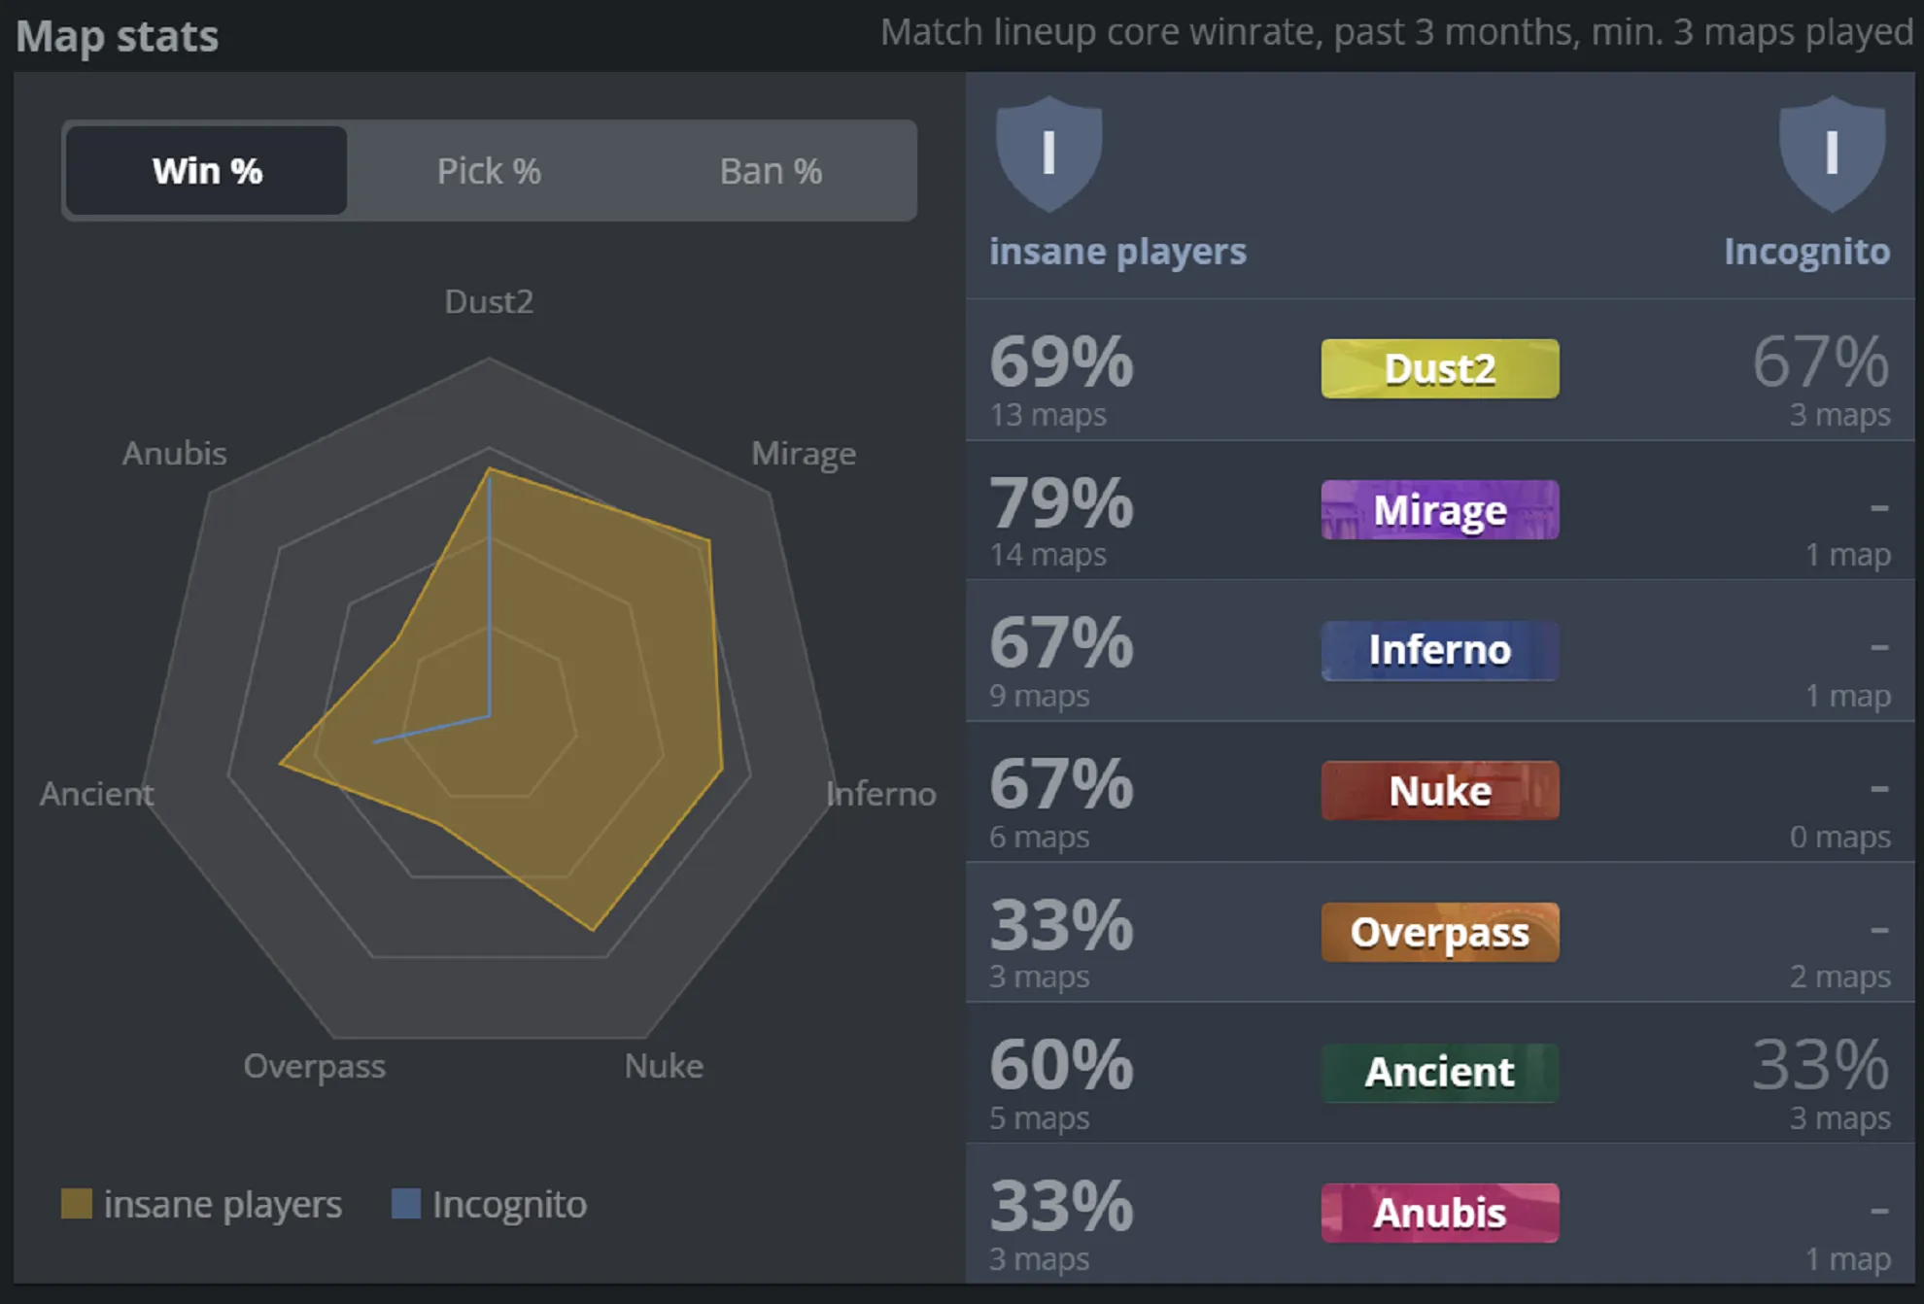Click the insane players legend color swatch
This screenshot has width=1924, height=1304.
point(77,1204)
